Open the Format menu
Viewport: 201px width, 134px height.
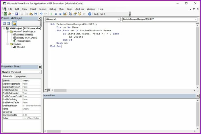pos(42,9)
